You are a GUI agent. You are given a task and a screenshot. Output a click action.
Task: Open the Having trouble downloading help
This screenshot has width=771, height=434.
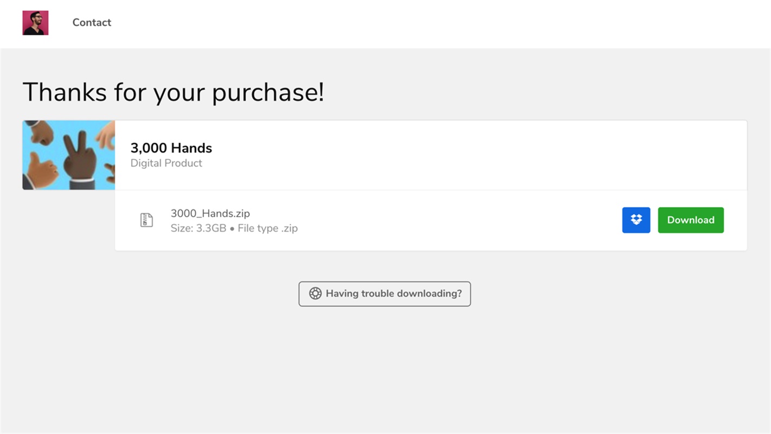click(x=384, y=293)
